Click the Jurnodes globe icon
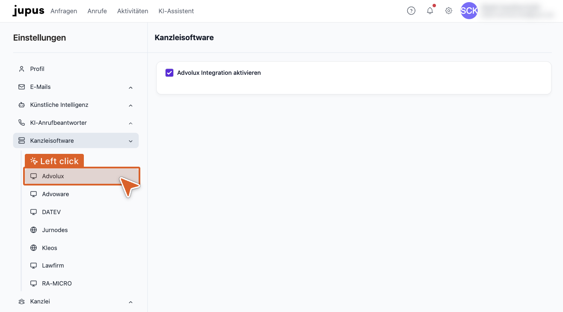The image size is (563, 312). click(34, 230)
